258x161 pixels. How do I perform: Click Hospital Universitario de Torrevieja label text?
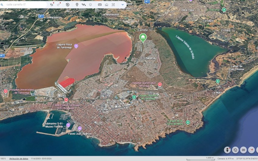pos(22,91)
